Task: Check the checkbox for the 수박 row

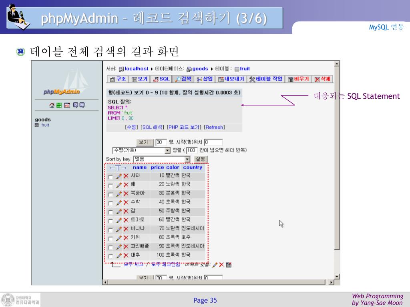Action: (x=111, y=203)
